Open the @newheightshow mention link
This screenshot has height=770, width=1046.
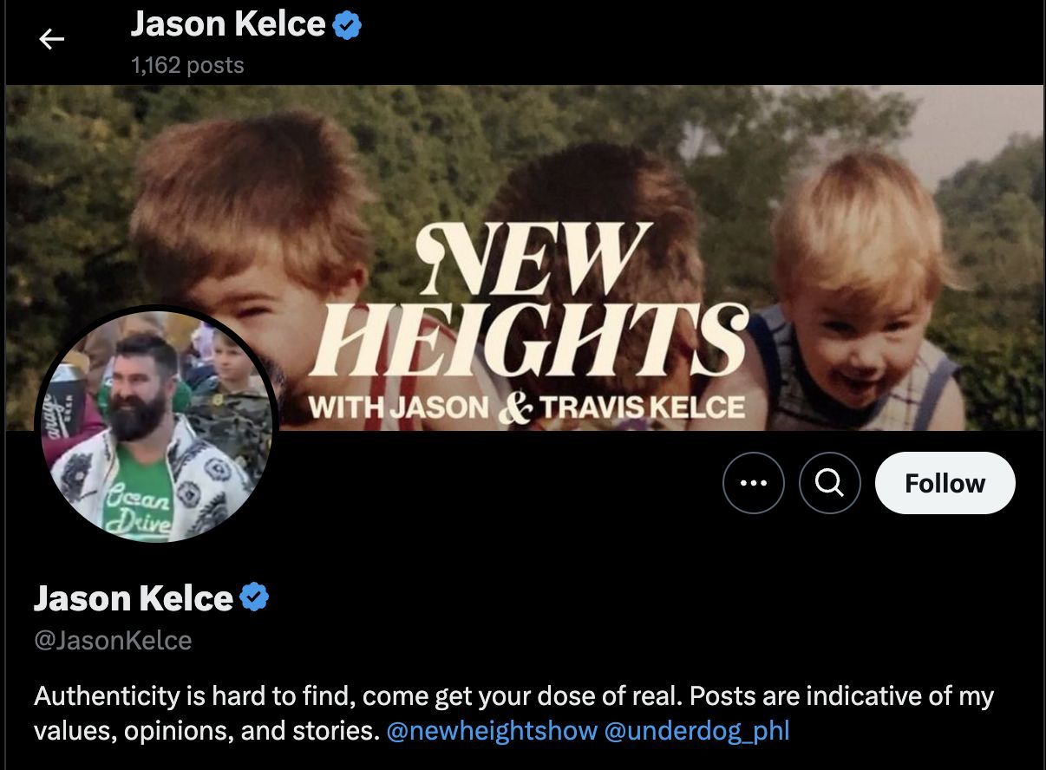tap(492, 730)
